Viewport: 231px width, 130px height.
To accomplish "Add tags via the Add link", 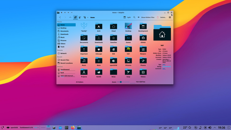I will click(164, 65).
